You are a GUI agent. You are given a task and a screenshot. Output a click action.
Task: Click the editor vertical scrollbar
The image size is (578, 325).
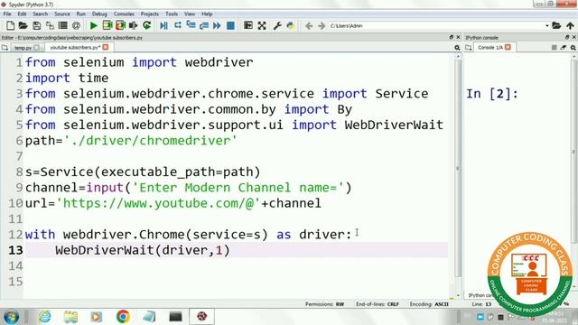tap(458, 168)
